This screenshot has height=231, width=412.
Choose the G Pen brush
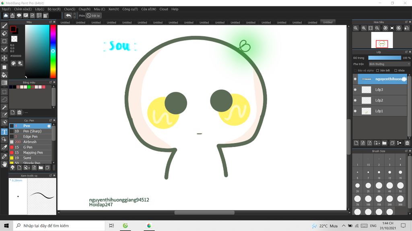[31, 147]
